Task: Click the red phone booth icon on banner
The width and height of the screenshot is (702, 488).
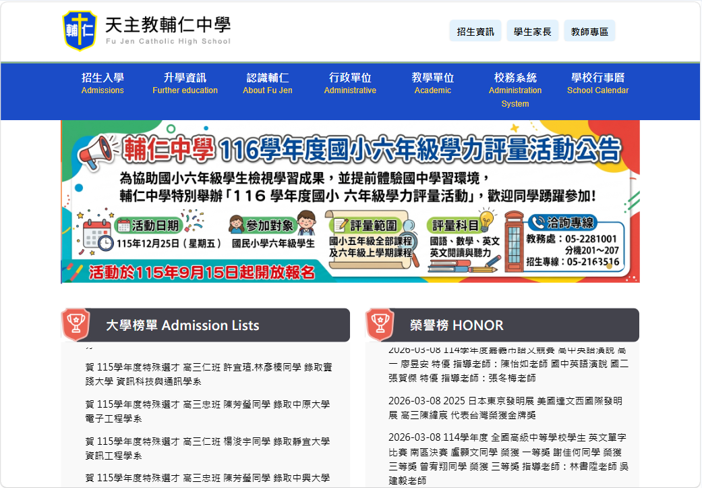Action: pyautogui.click(x=513, y=242)
